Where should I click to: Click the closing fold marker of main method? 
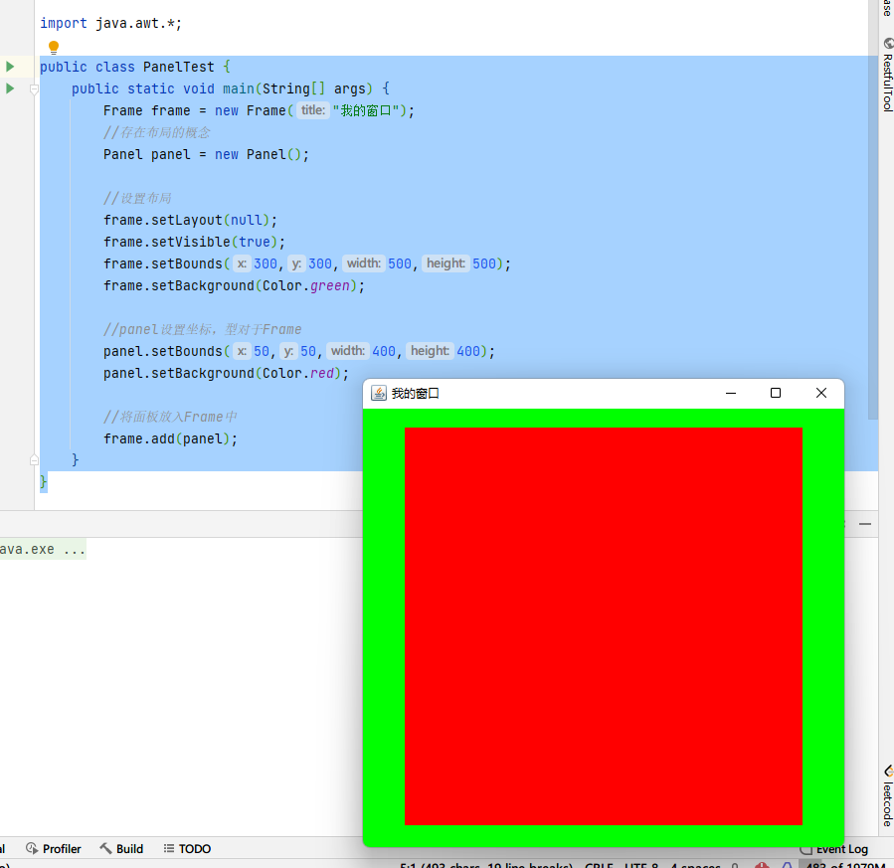point(34,459)
